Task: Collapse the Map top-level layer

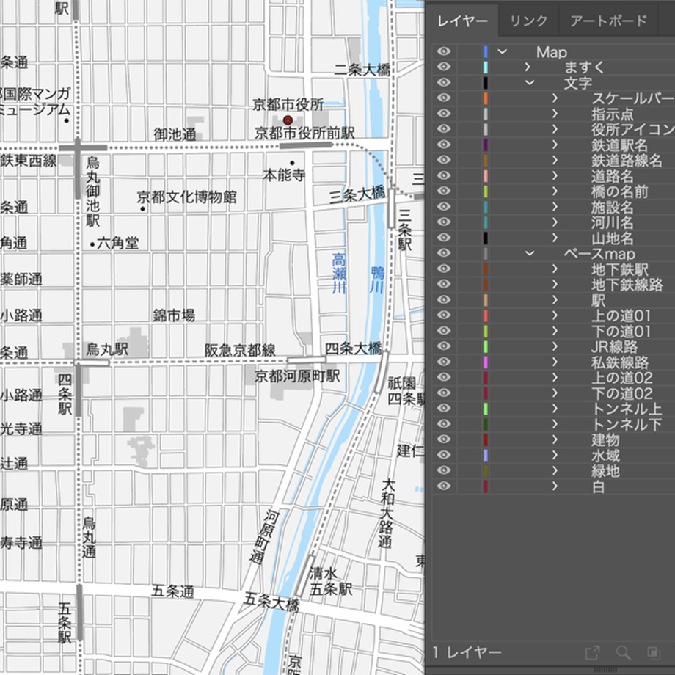Action: pos(502,51)
